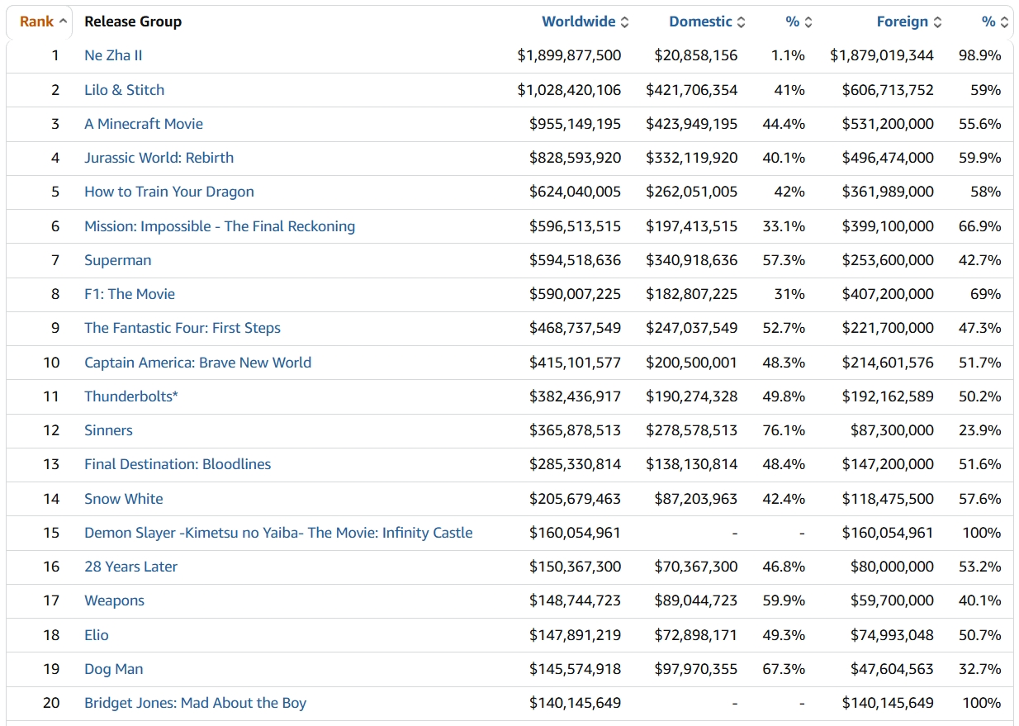Click the Release Group column header
This screenshot has height=726, width=1019.
point(133,22)
